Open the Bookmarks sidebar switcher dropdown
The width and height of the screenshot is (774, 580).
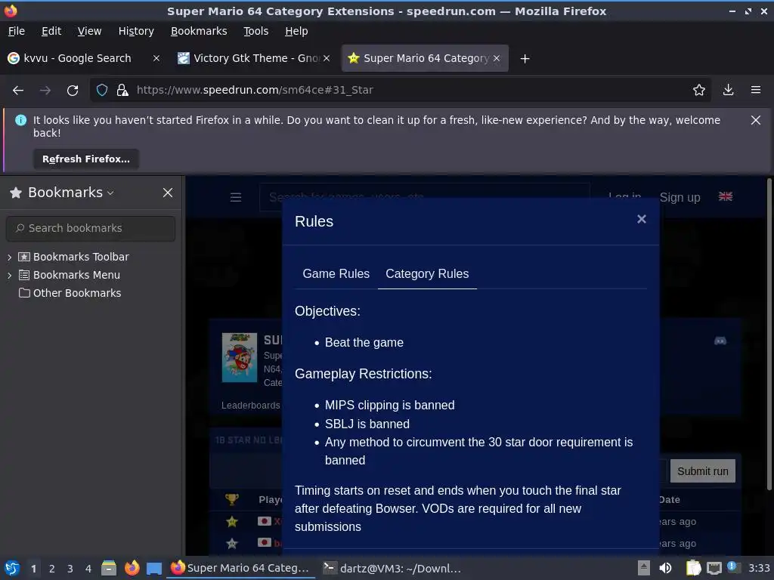coord(110,193)
